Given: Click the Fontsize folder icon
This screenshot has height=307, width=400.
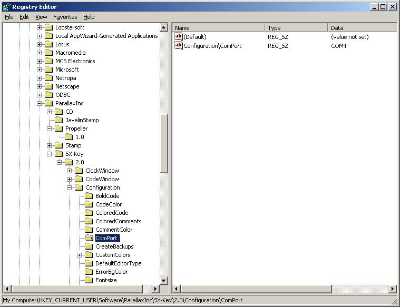Looking at the screenshot, I should click(x=89, y=280).
